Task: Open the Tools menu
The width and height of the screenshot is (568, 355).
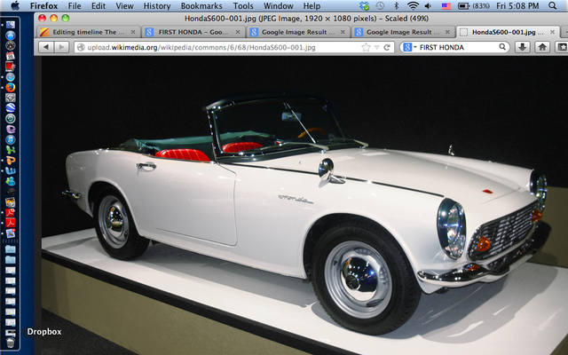Action: pos(243,6)
